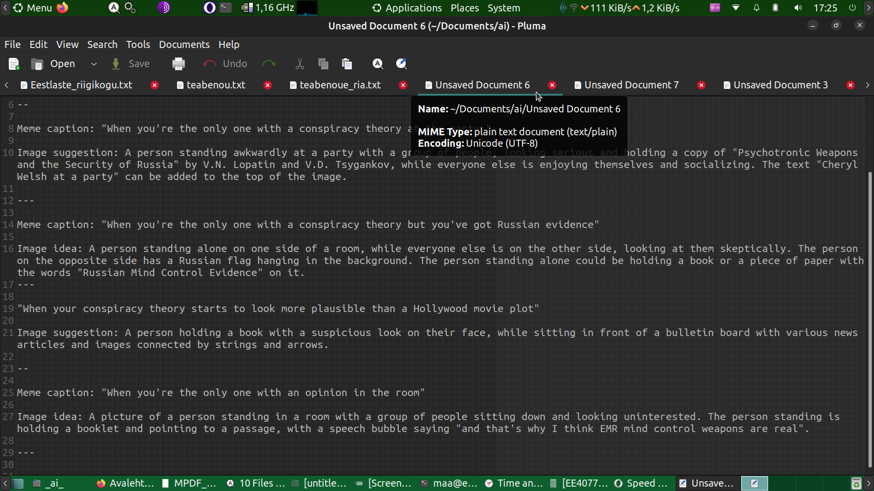Click the CPU frequency monitor showing 1,16 GHz
This screenshot has height=491, width=874.
268,8
